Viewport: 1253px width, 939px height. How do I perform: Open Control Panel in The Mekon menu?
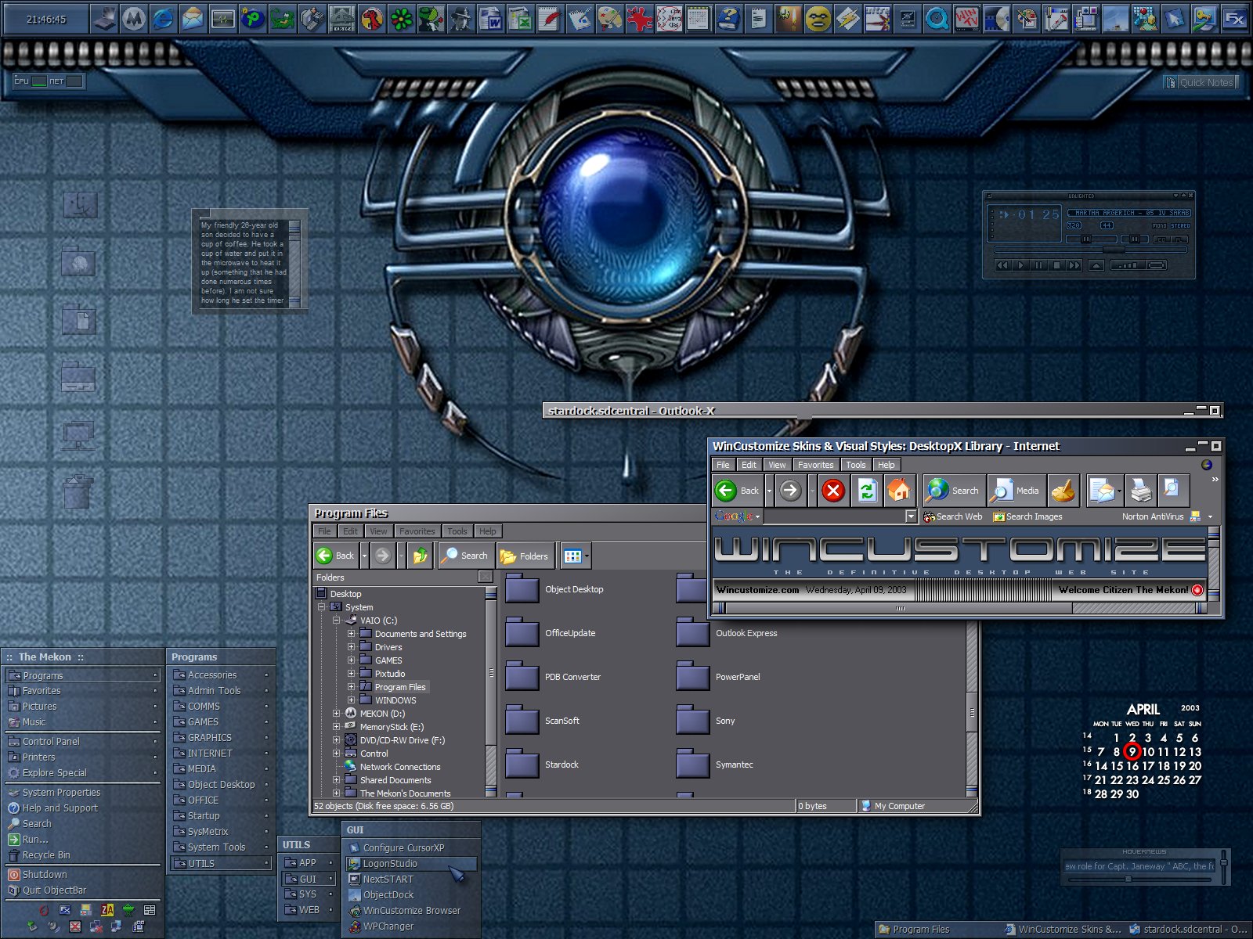[82, 742]
